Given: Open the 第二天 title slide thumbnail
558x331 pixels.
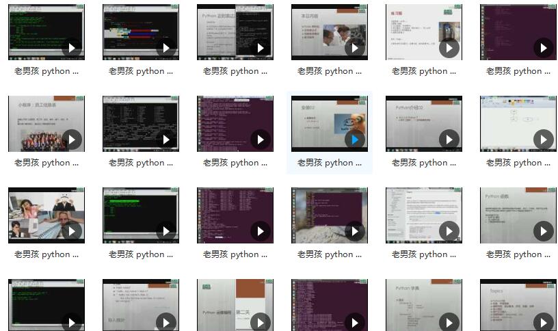Looking at the screenshot, I should (x=235, y=305).
